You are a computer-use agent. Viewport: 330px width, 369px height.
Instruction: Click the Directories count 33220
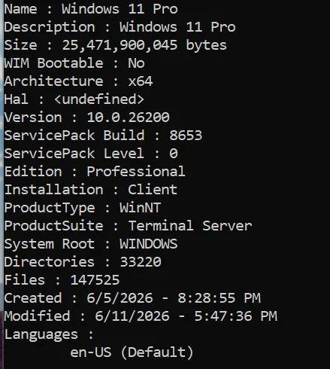click(x=141, y=262)
